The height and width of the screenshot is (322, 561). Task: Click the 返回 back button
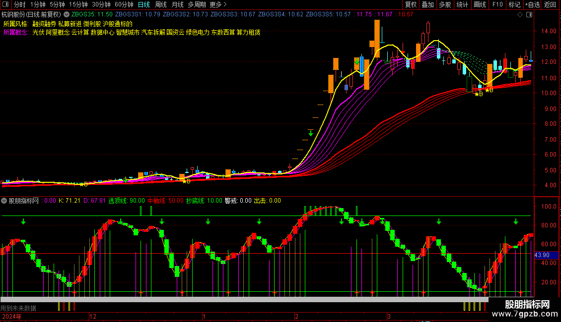tap(550, 4)
